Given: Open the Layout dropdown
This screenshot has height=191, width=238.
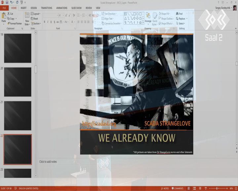Looking at the screenshot, I should click(x=36, y=14).
